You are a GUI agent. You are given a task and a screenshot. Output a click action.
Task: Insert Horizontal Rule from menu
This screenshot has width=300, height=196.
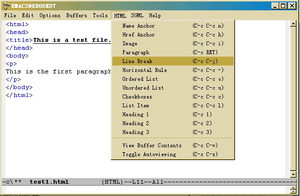(x=173, y=70)
